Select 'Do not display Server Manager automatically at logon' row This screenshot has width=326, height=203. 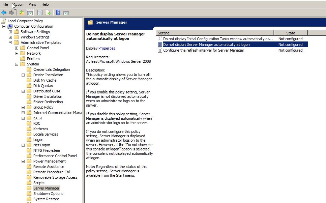point(232,45)
